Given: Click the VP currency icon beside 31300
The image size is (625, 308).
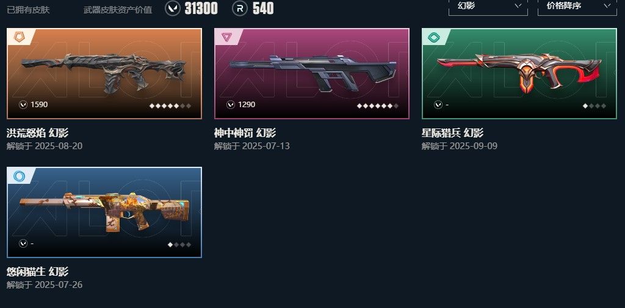Looking at the screenshot, I should coord(173,9).
